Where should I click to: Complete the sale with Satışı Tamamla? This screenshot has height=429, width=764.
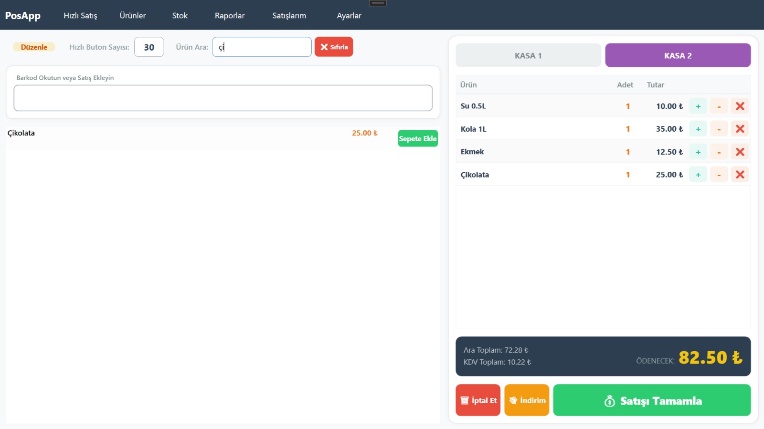pos(652,400)
